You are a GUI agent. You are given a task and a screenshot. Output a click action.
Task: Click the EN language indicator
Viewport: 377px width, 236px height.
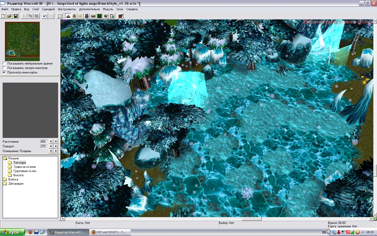click(x=324, y=232)
